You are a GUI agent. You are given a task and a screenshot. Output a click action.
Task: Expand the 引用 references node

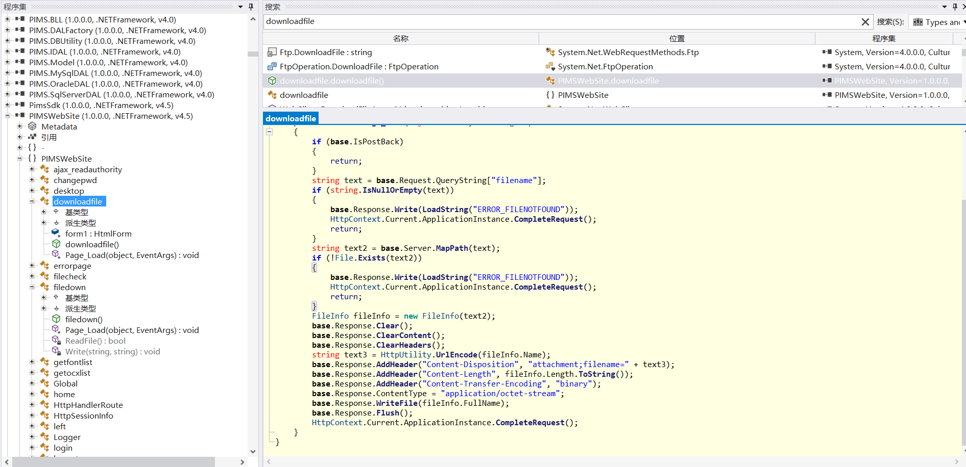[x=19, y=137]
